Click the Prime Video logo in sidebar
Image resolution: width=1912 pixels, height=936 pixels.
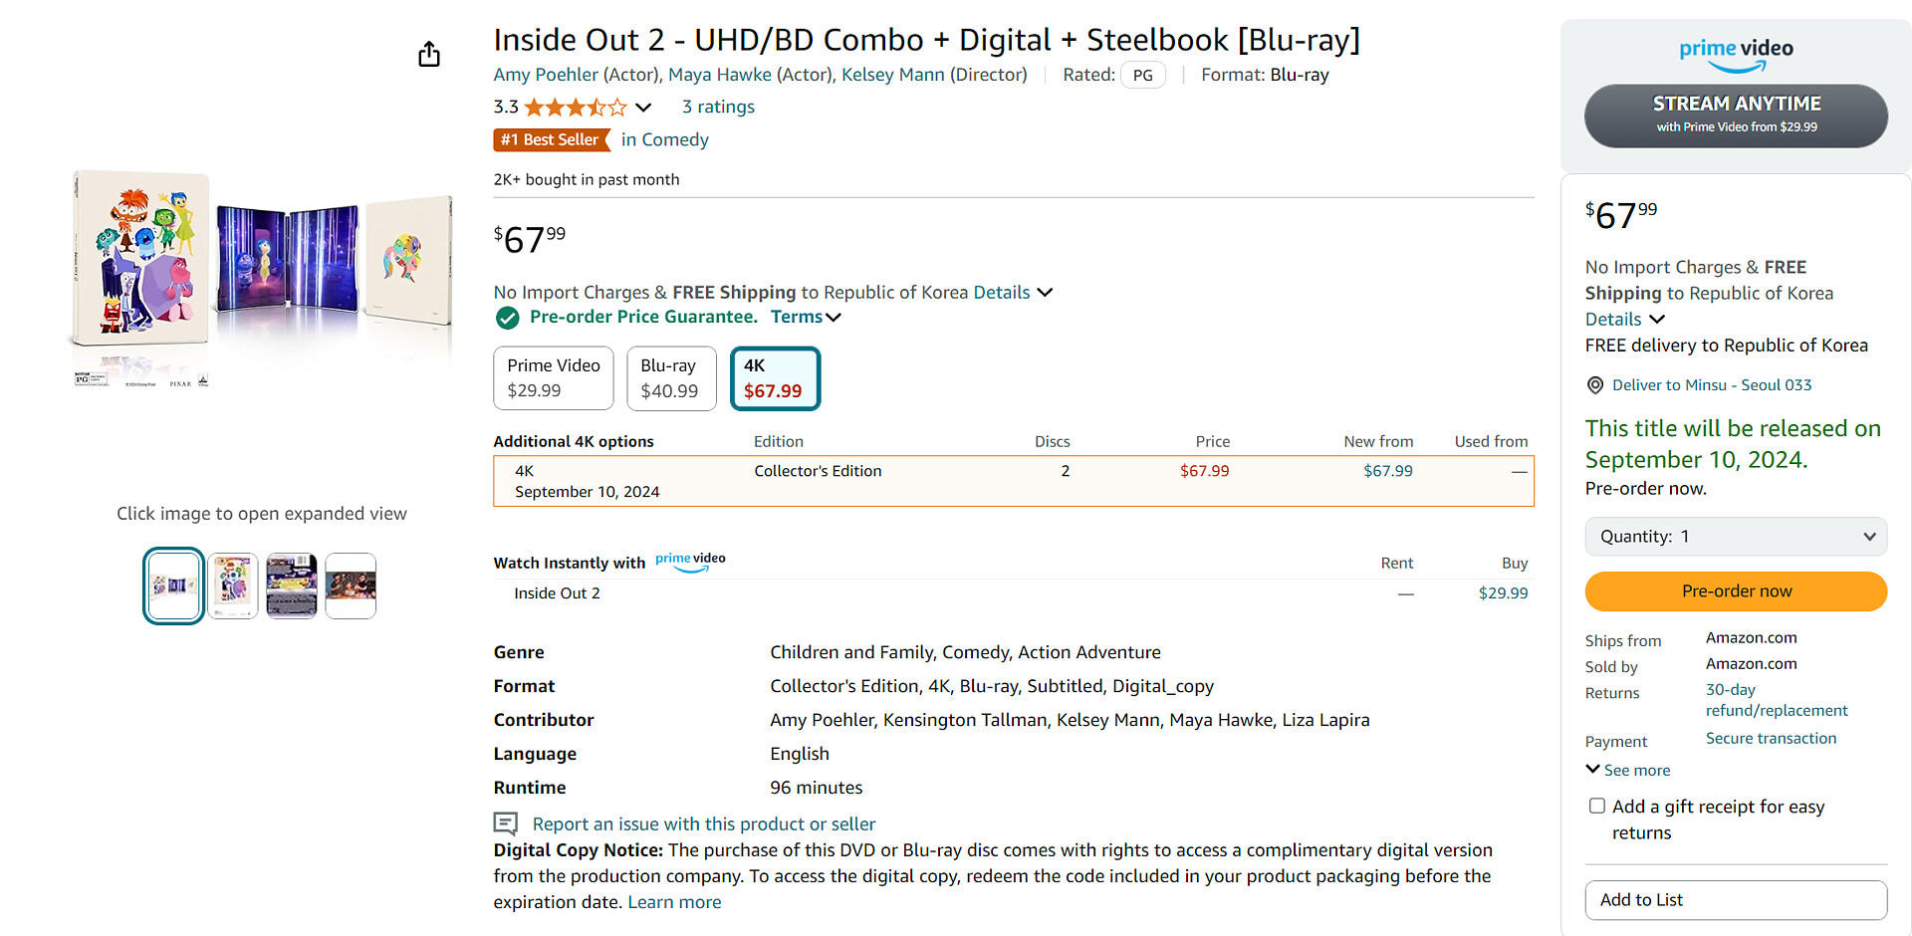tap(1736, 55)
